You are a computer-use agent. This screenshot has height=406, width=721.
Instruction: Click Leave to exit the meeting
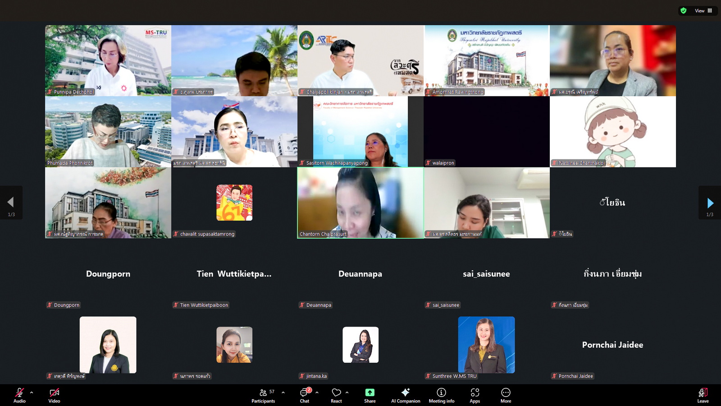[703, 395]
